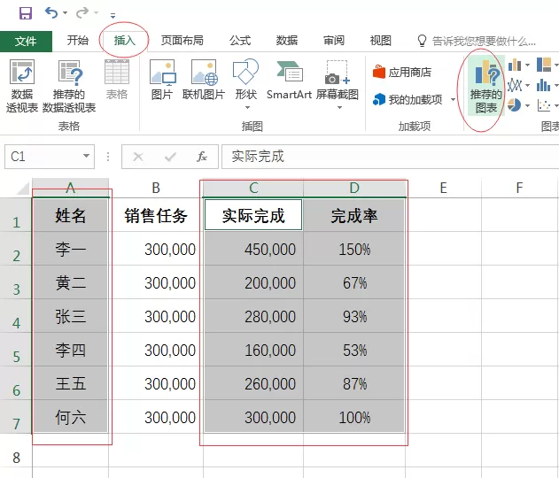Switch to the 审阅 tab

pyautogui.click(x=334, y=40)
